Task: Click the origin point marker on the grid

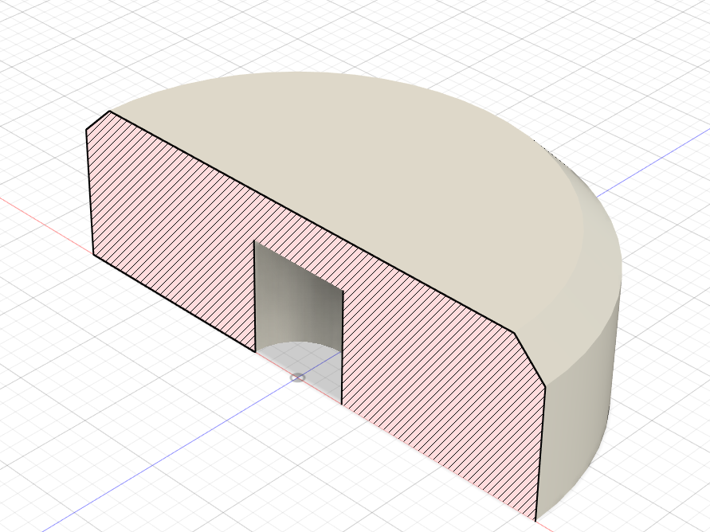Action: [x=297, y=377]
